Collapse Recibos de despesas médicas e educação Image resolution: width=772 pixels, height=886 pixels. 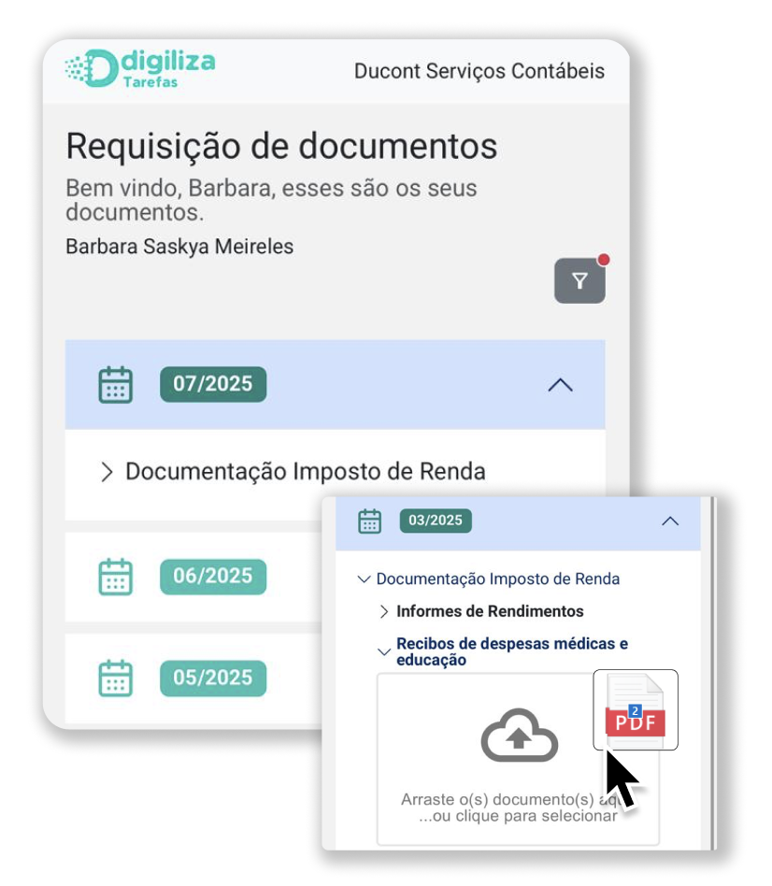[383, 651]
